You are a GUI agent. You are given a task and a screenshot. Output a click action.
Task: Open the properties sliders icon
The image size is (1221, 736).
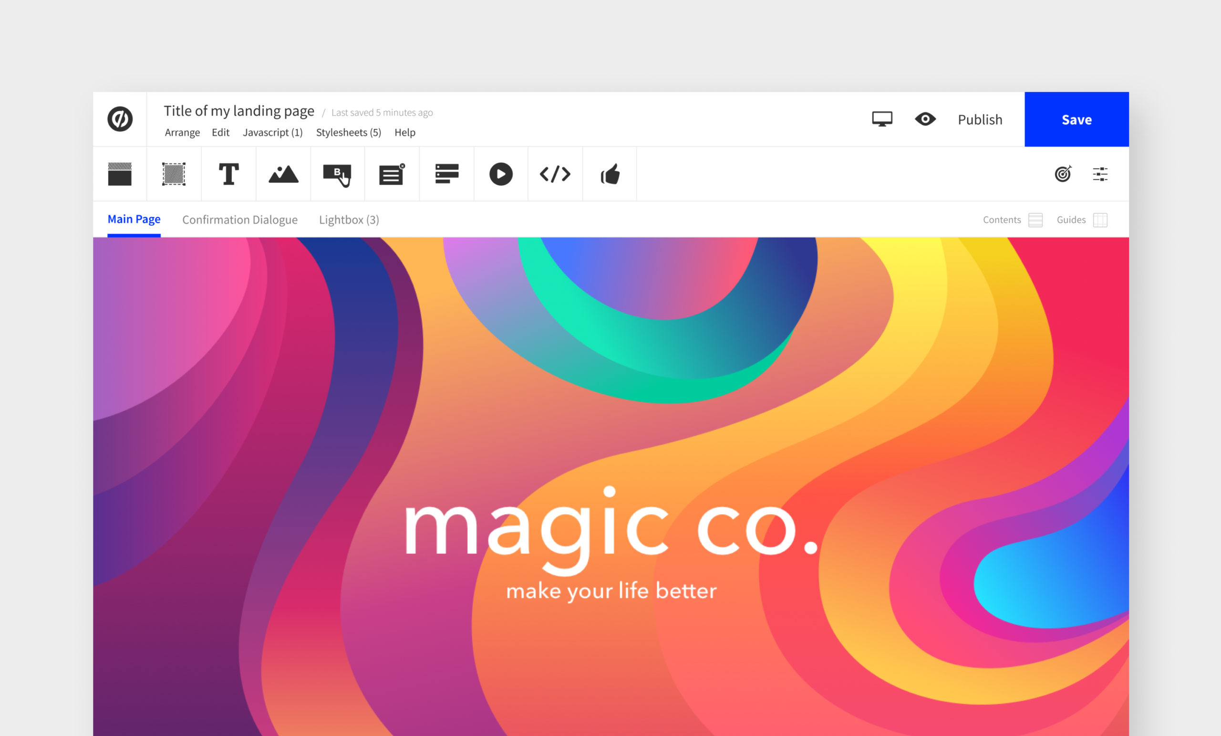tap(1100, 174)
